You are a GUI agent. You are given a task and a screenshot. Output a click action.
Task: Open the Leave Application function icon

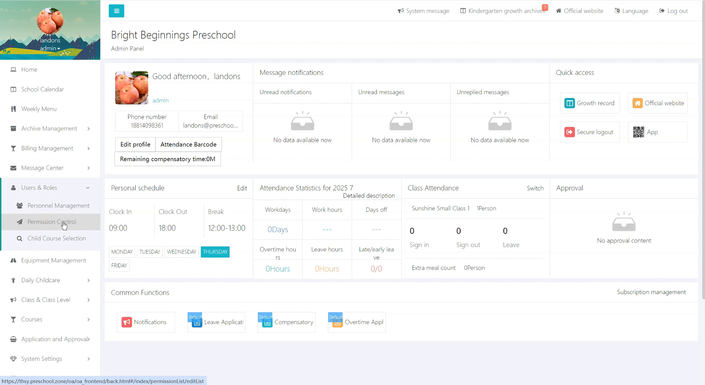tap(197, 322)
